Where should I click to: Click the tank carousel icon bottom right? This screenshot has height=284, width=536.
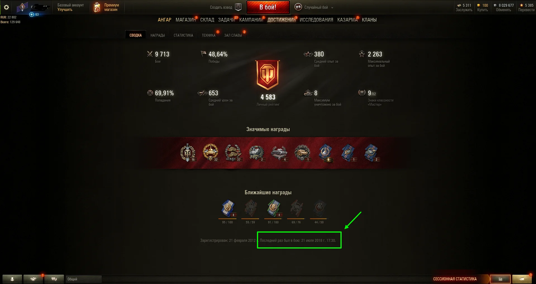522,279
